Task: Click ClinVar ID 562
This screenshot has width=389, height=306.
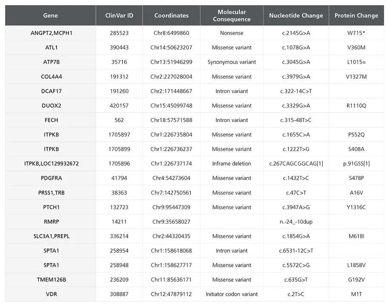Action: tap(119, 120)
